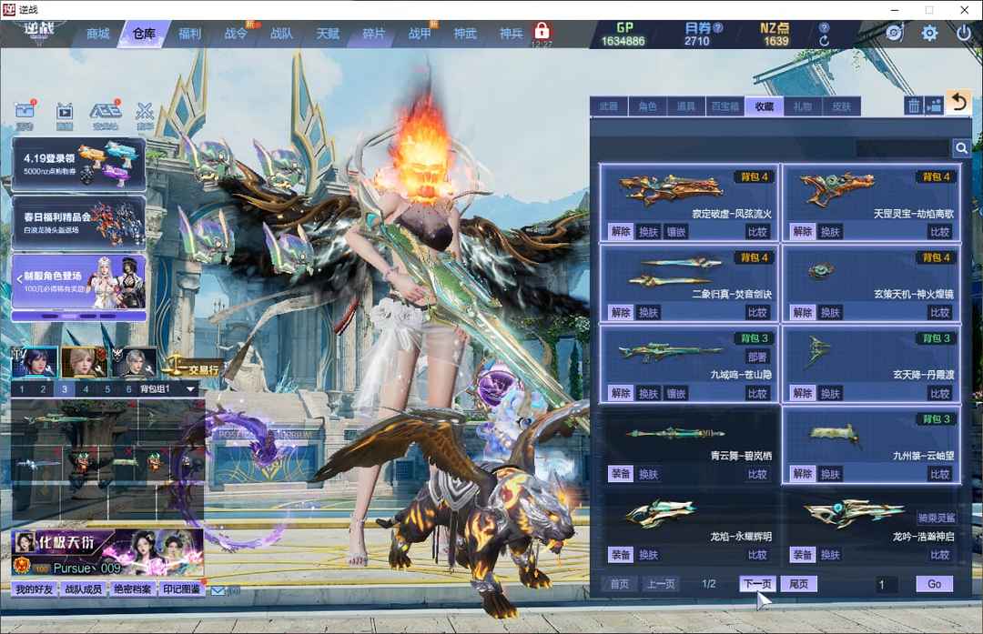This screenshot has height=634, width=983.
Task: Click 镶嵌 for 九域鸣-苍山隐
Action: click(x=675, y=394)
